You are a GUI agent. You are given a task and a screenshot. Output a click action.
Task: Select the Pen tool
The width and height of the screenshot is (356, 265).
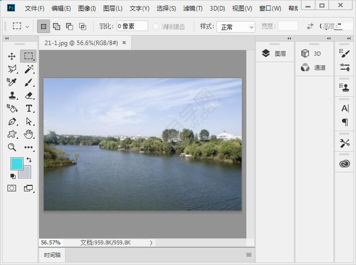[x=12, y=122]
